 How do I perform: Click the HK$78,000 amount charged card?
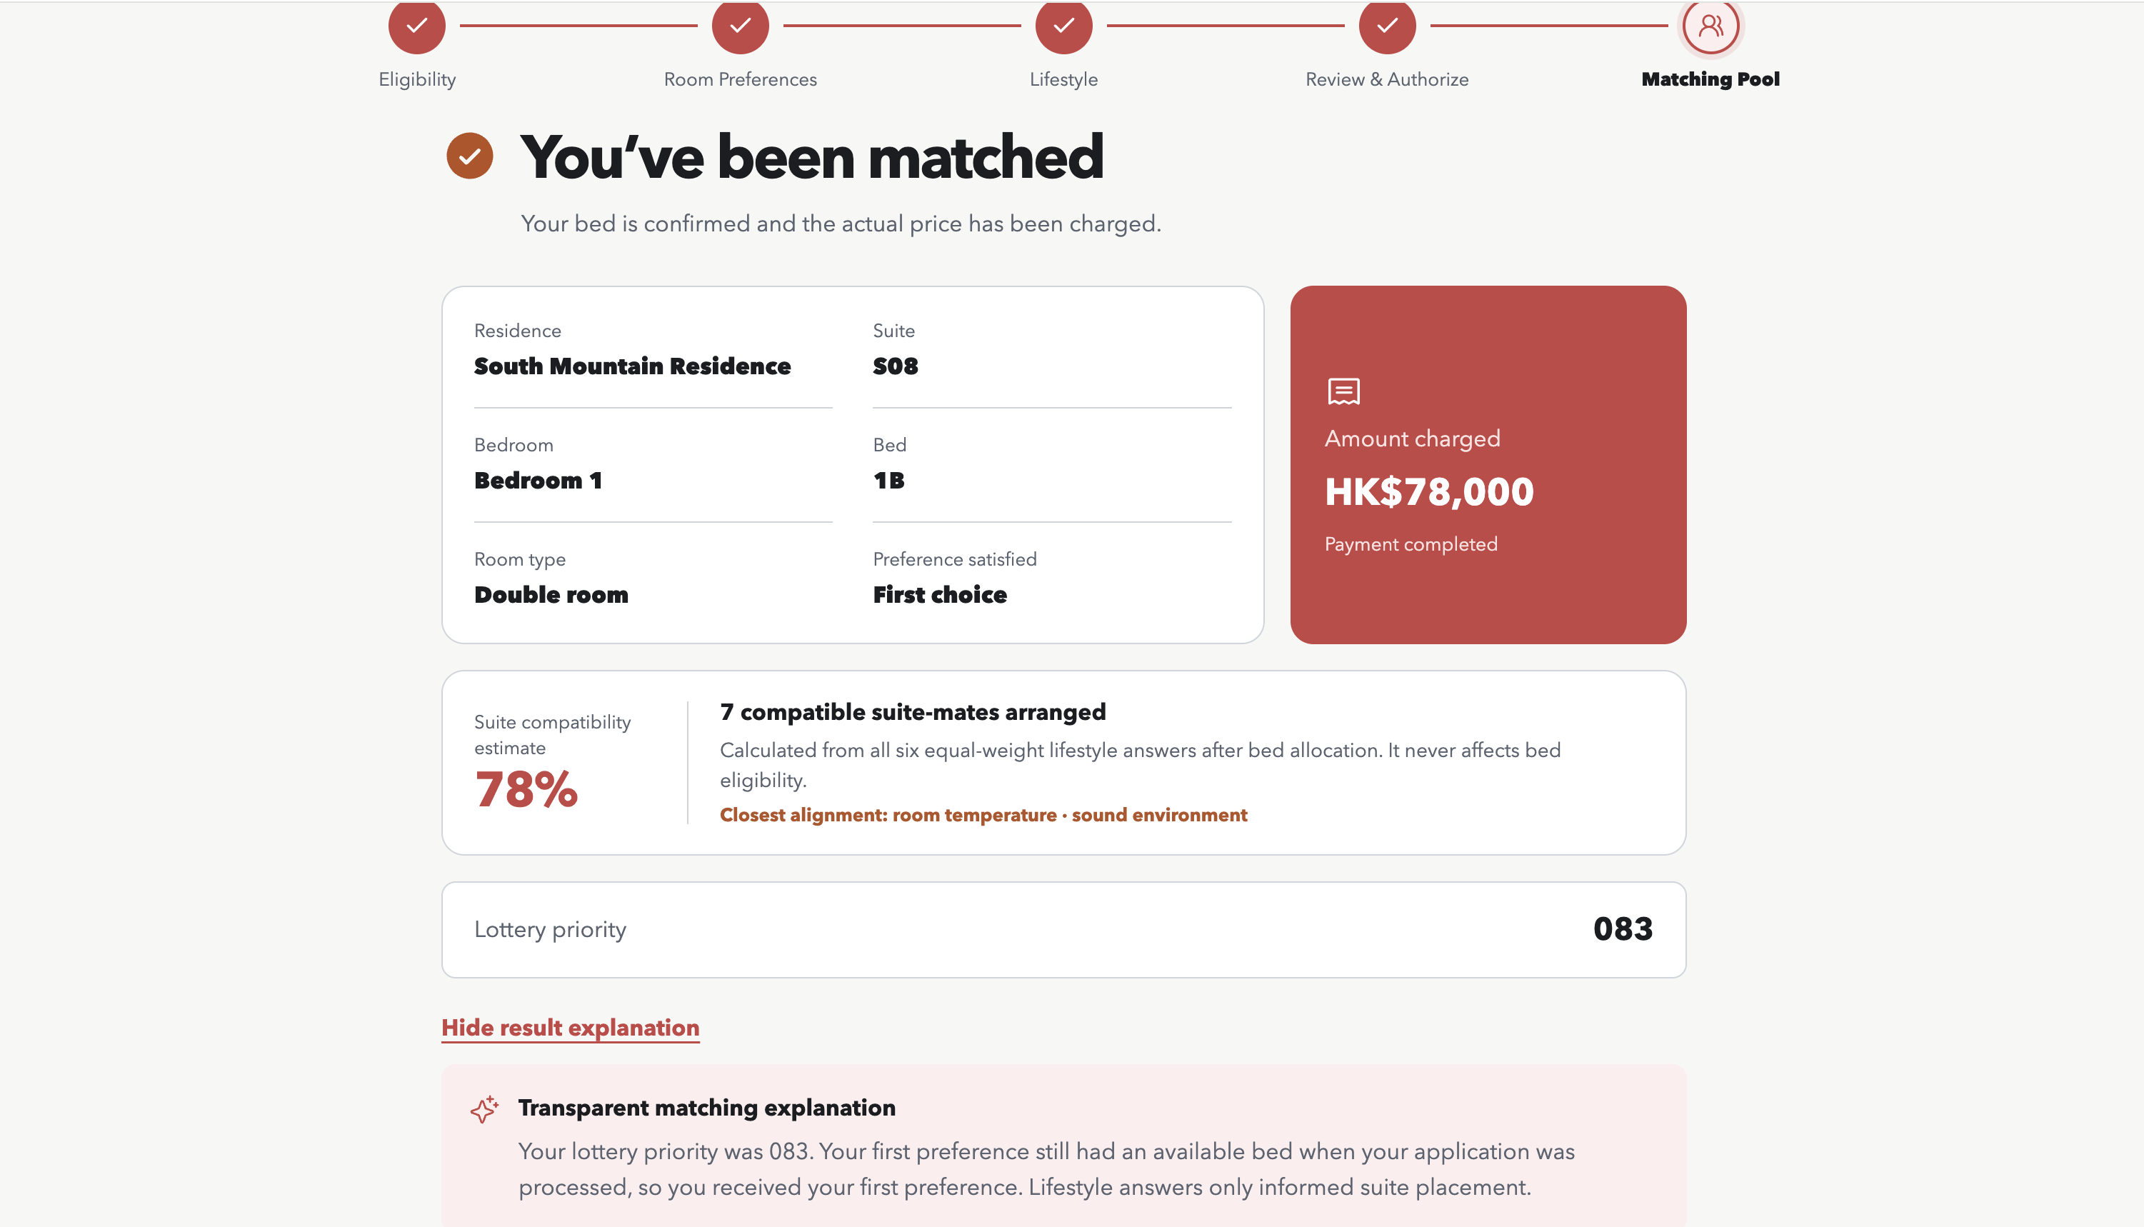coord(1488,465)
